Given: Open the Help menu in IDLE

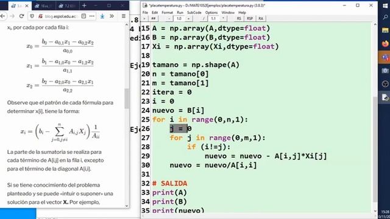Looking at the screenshot, I should [x=242, y=12].
